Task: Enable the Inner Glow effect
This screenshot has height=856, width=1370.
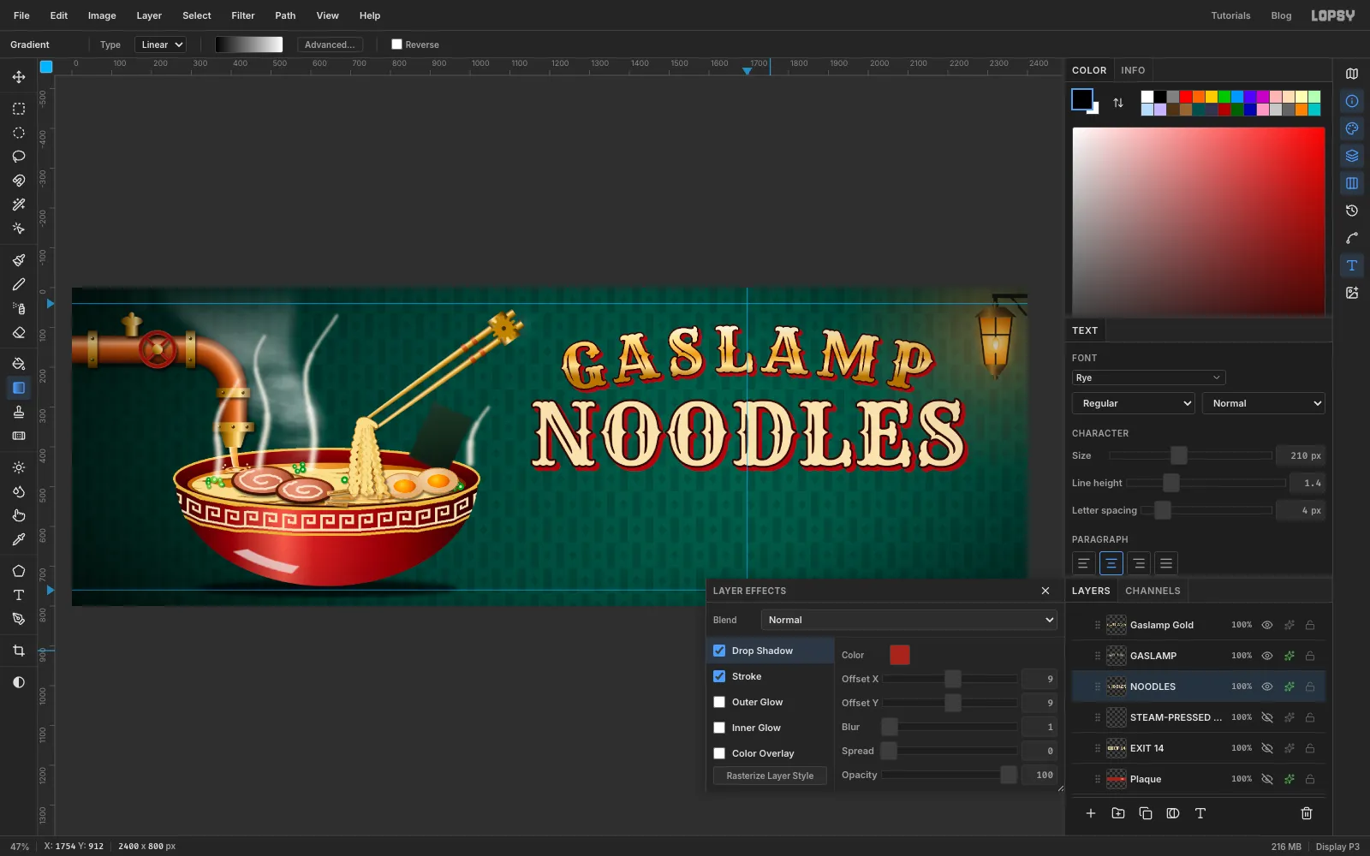Action: pyautogui.click(x=719, y=728)
